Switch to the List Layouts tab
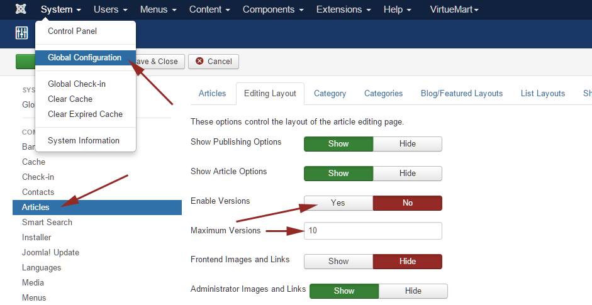Viewport: 592px width, 305px height. pyautogui.click(x=543, y=93)
